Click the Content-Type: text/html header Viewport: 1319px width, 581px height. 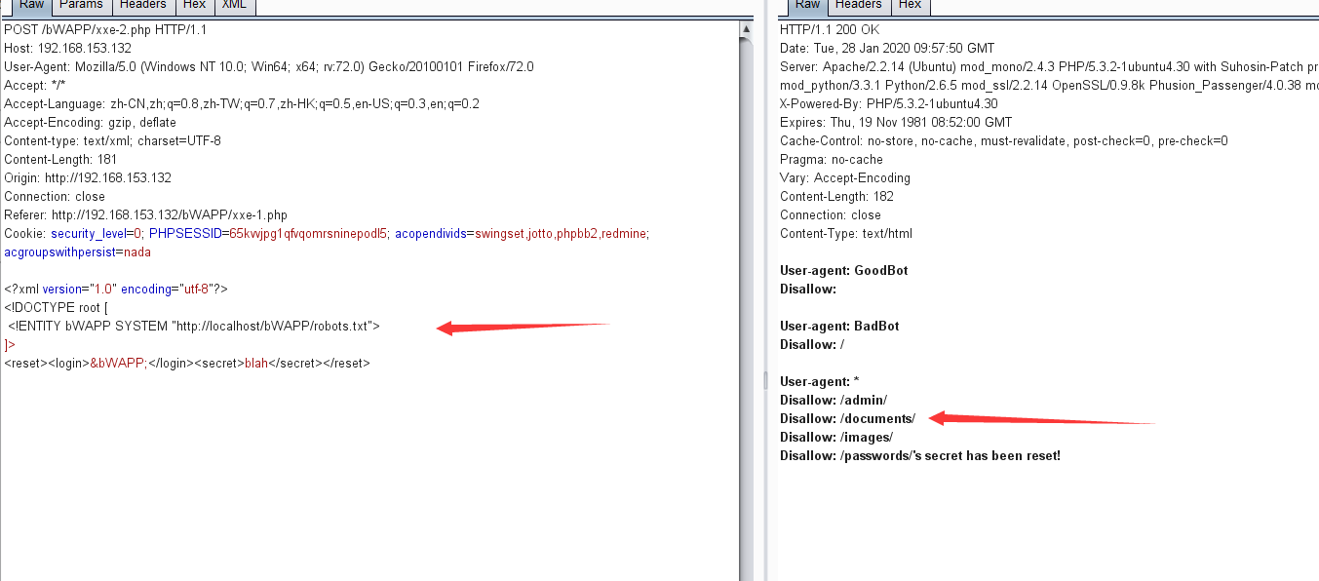coord(846,234)
